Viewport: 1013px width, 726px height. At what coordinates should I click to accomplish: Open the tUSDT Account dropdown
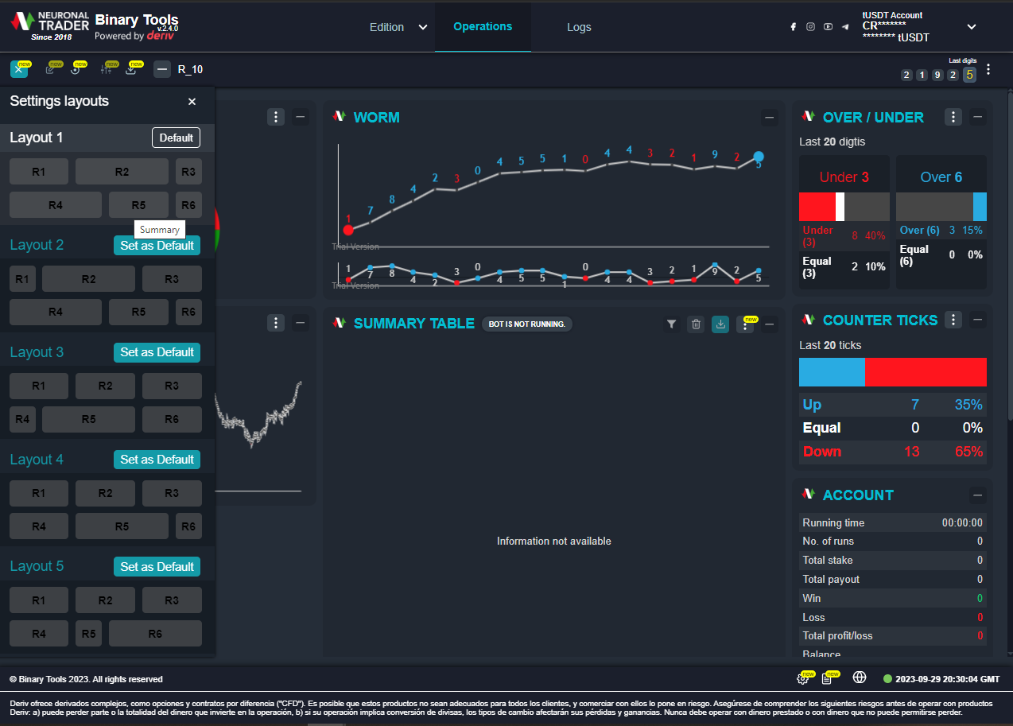[971, 26]
